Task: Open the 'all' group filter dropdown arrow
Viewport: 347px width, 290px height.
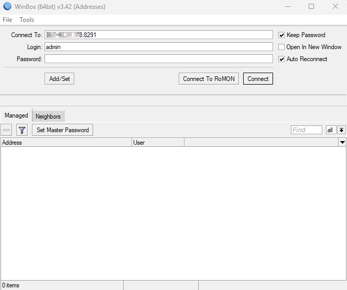Action: tap(341, 130)
